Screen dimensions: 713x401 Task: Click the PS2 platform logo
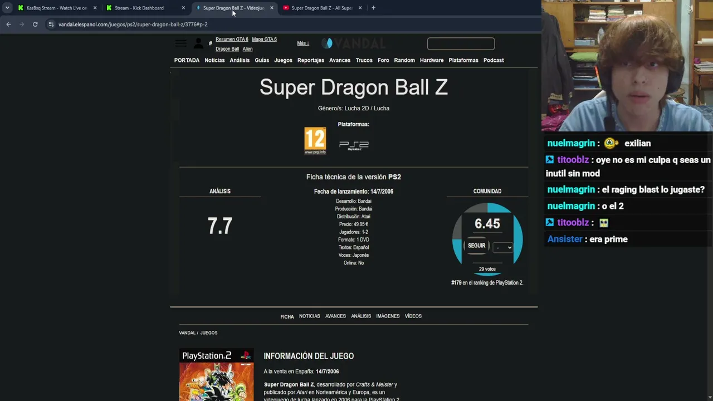354,145
